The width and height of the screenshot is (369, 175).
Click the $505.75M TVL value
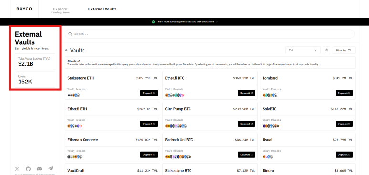click(x=147, y=78)
